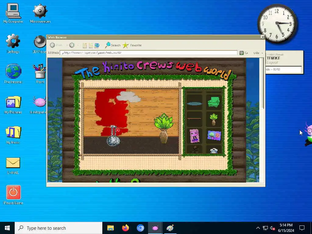Select the green armchair in inventory
312x234 pixels.
coord(214,102)
